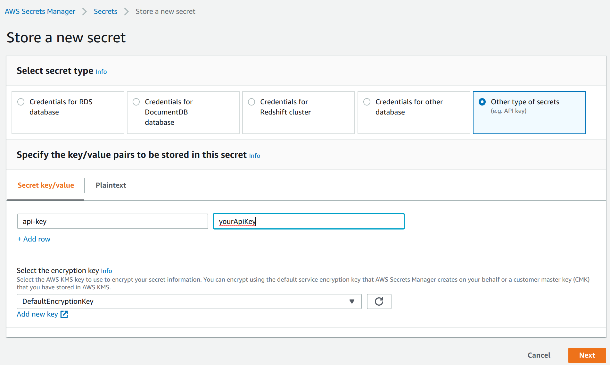Viewport: 610px width, 365px height.
Task: Select Credentials for Redshift cluster
Action: click(x=251, y=102)
